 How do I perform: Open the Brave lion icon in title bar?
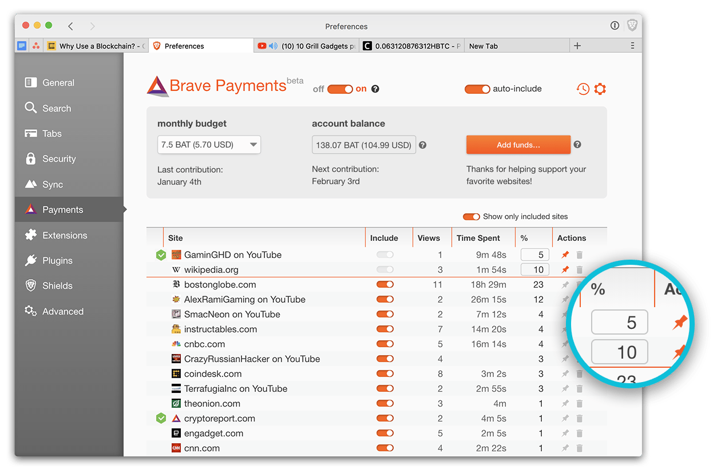pyautogui.click(x=632, y=26)
